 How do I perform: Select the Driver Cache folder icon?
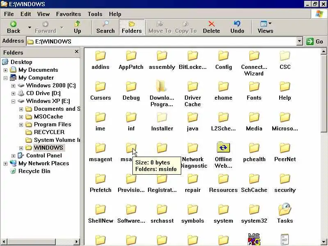pyautogui.click(x=193, y=87)
